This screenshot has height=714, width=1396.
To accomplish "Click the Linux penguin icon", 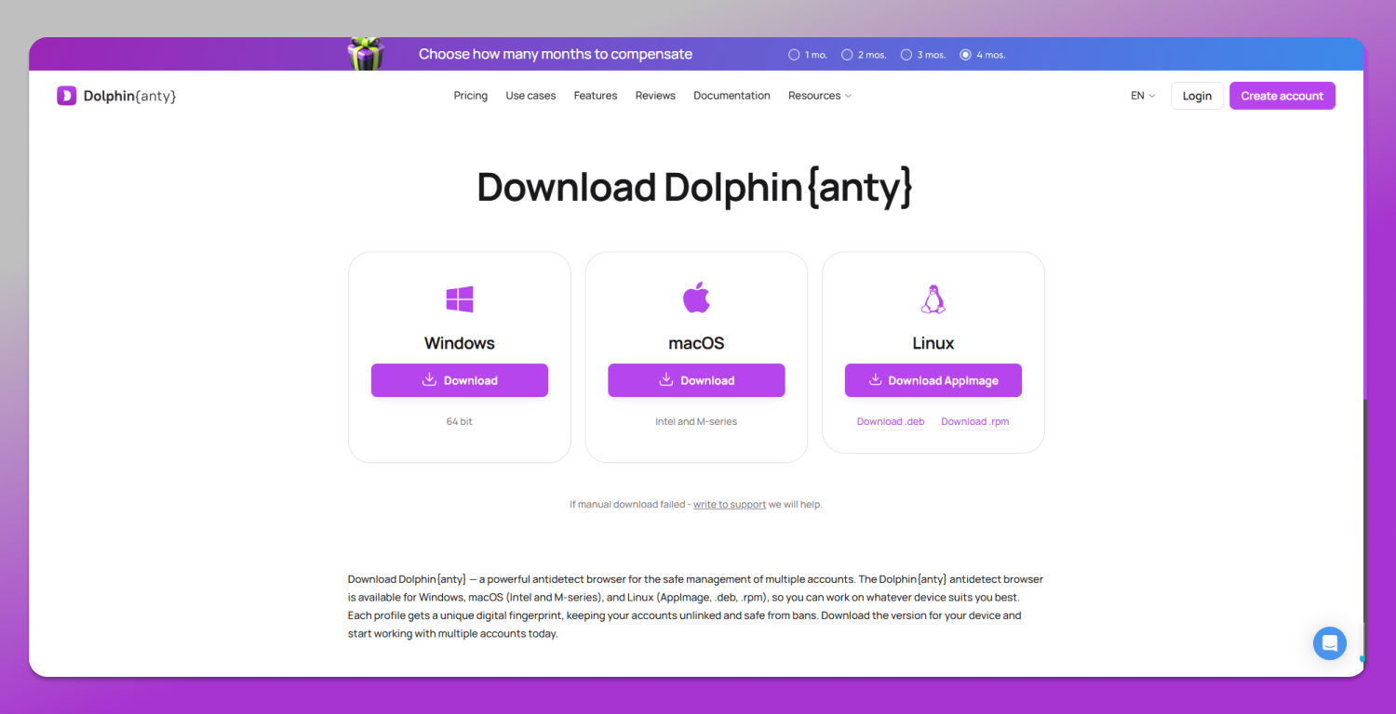I will point(933,299).
